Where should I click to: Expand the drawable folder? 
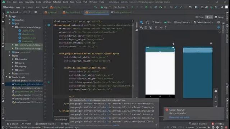coord(13,59)
